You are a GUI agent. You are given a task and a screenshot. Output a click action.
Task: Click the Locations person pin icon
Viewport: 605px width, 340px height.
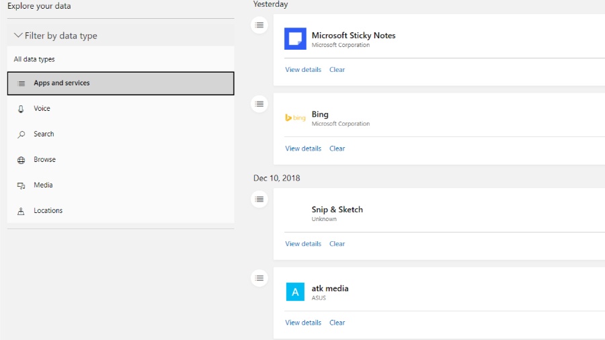[21, 211]
